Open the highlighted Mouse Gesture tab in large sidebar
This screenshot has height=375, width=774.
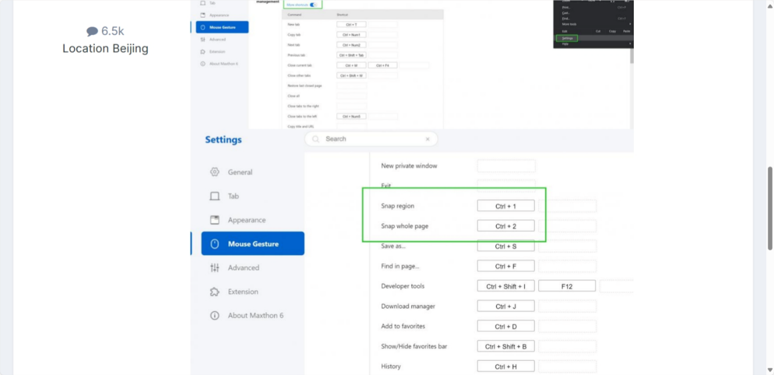point(253,244)
